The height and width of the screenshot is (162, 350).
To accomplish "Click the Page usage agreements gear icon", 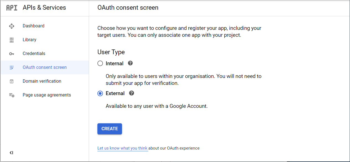I will [x=12, y=95].
